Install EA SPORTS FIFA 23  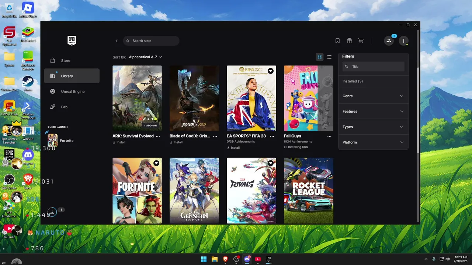click(x=233, y=148)
